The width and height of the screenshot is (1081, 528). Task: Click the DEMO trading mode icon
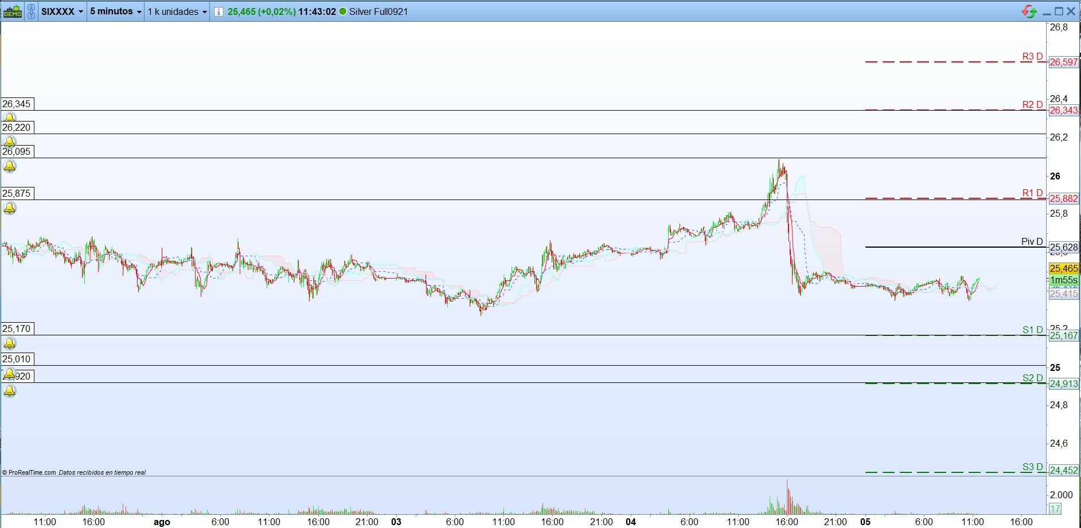click(x=13, y=11)
